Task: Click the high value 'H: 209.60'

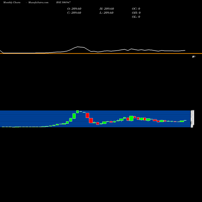Action: pos(107,8)
